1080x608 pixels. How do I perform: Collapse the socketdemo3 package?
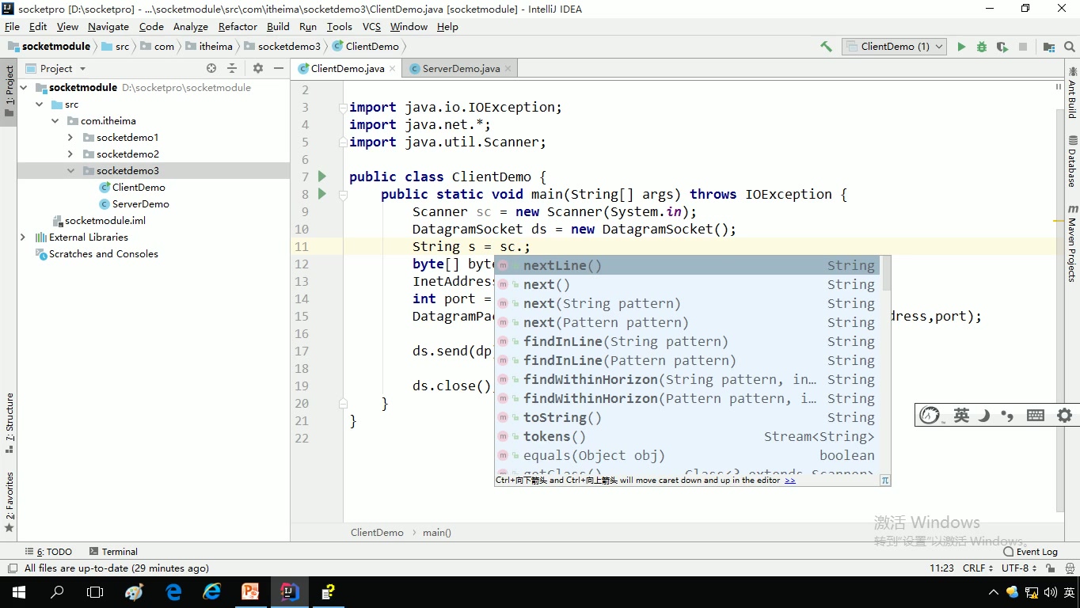[x=70, y=170]
